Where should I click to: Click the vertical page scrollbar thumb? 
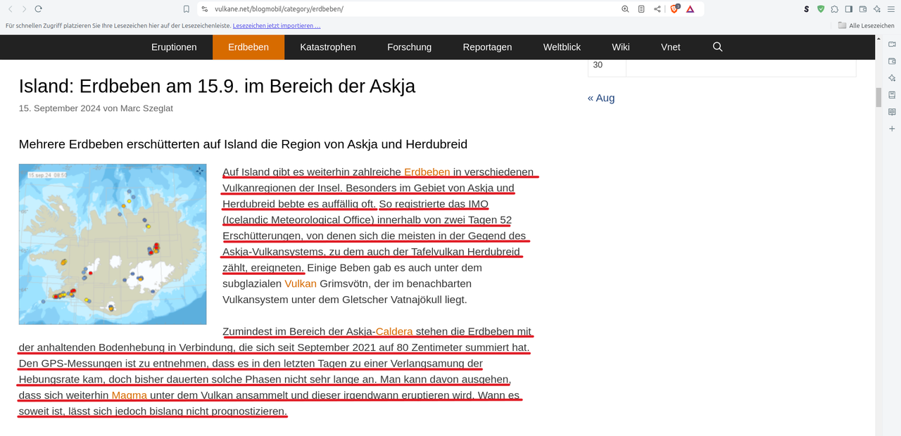pyautogui.click(x=878, y=97)
